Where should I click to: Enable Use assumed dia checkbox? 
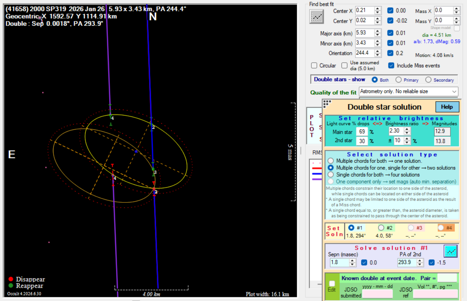pos(344,66)
